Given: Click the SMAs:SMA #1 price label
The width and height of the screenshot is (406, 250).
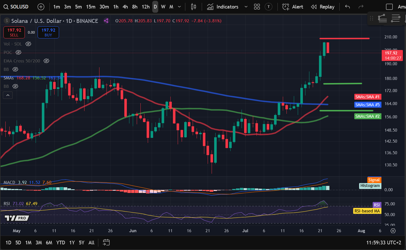Looking at the screenshot, I should coord(368,97).
